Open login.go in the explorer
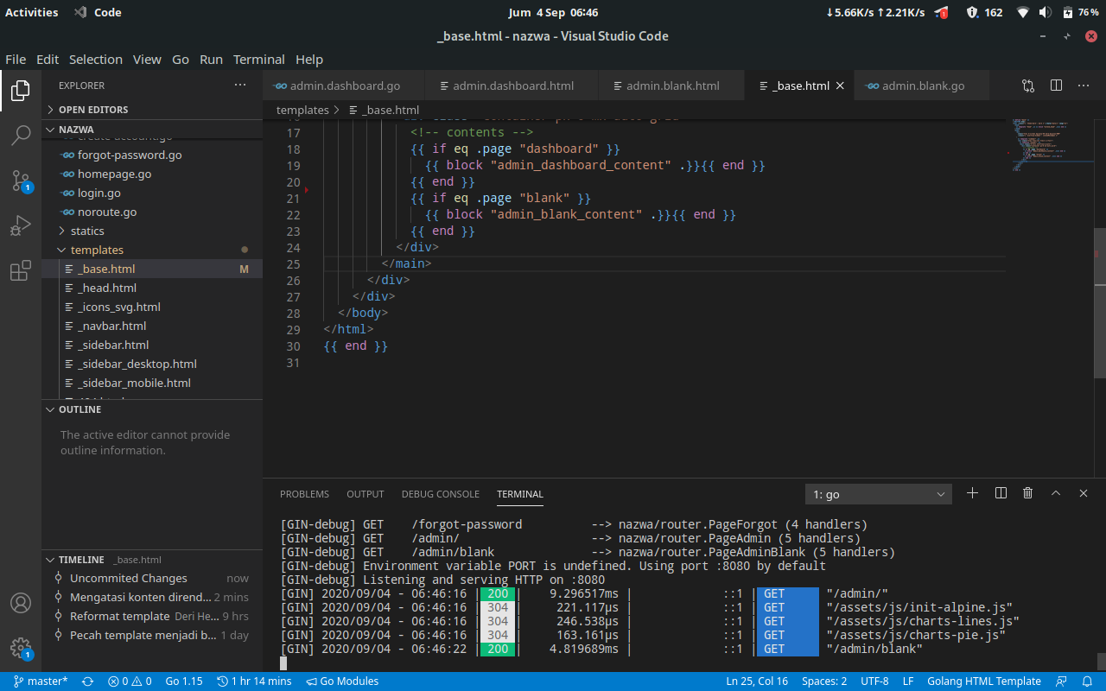The image size is (1106, 691). 152,193
